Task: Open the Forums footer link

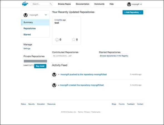Action: (121, 104)
